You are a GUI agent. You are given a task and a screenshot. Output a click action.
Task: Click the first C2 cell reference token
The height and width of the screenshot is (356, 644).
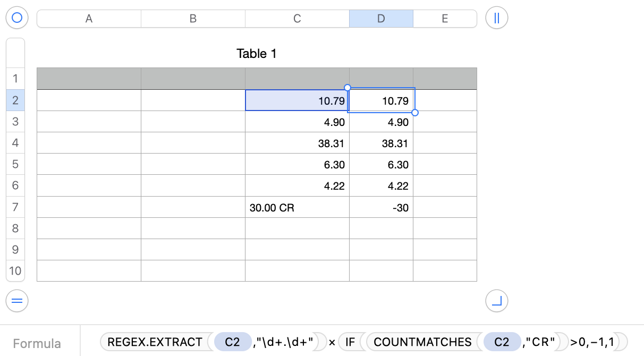tap(232, 342)
